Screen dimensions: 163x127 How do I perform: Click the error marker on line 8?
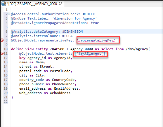coord(2,40)
